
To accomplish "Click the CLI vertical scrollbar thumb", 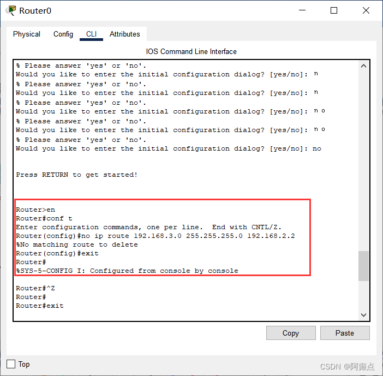I will click(x=363, y=266).
